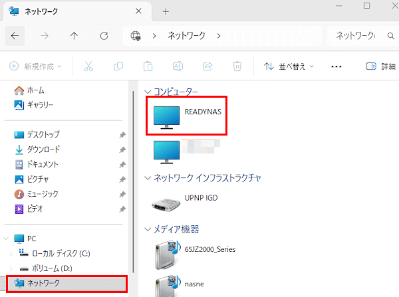
Task: Open a new tab with plus button
Action: tap(166, 11)
